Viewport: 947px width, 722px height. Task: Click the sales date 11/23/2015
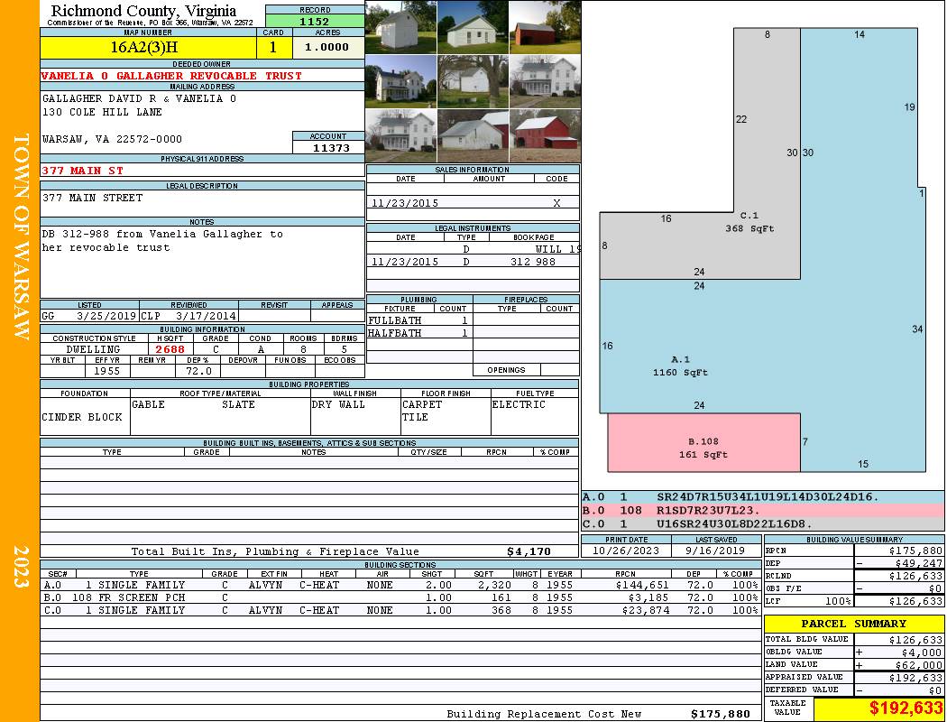405,203
